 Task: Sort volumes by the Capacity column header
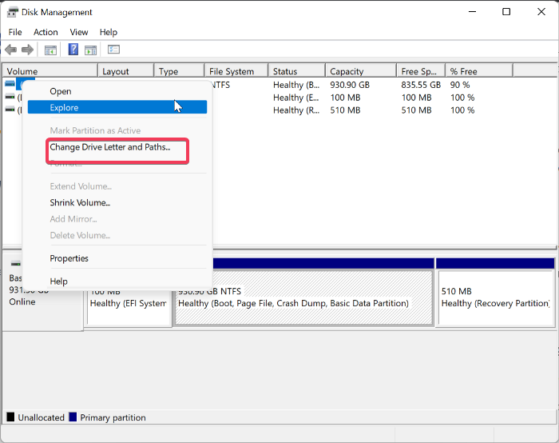click(347, 71)
